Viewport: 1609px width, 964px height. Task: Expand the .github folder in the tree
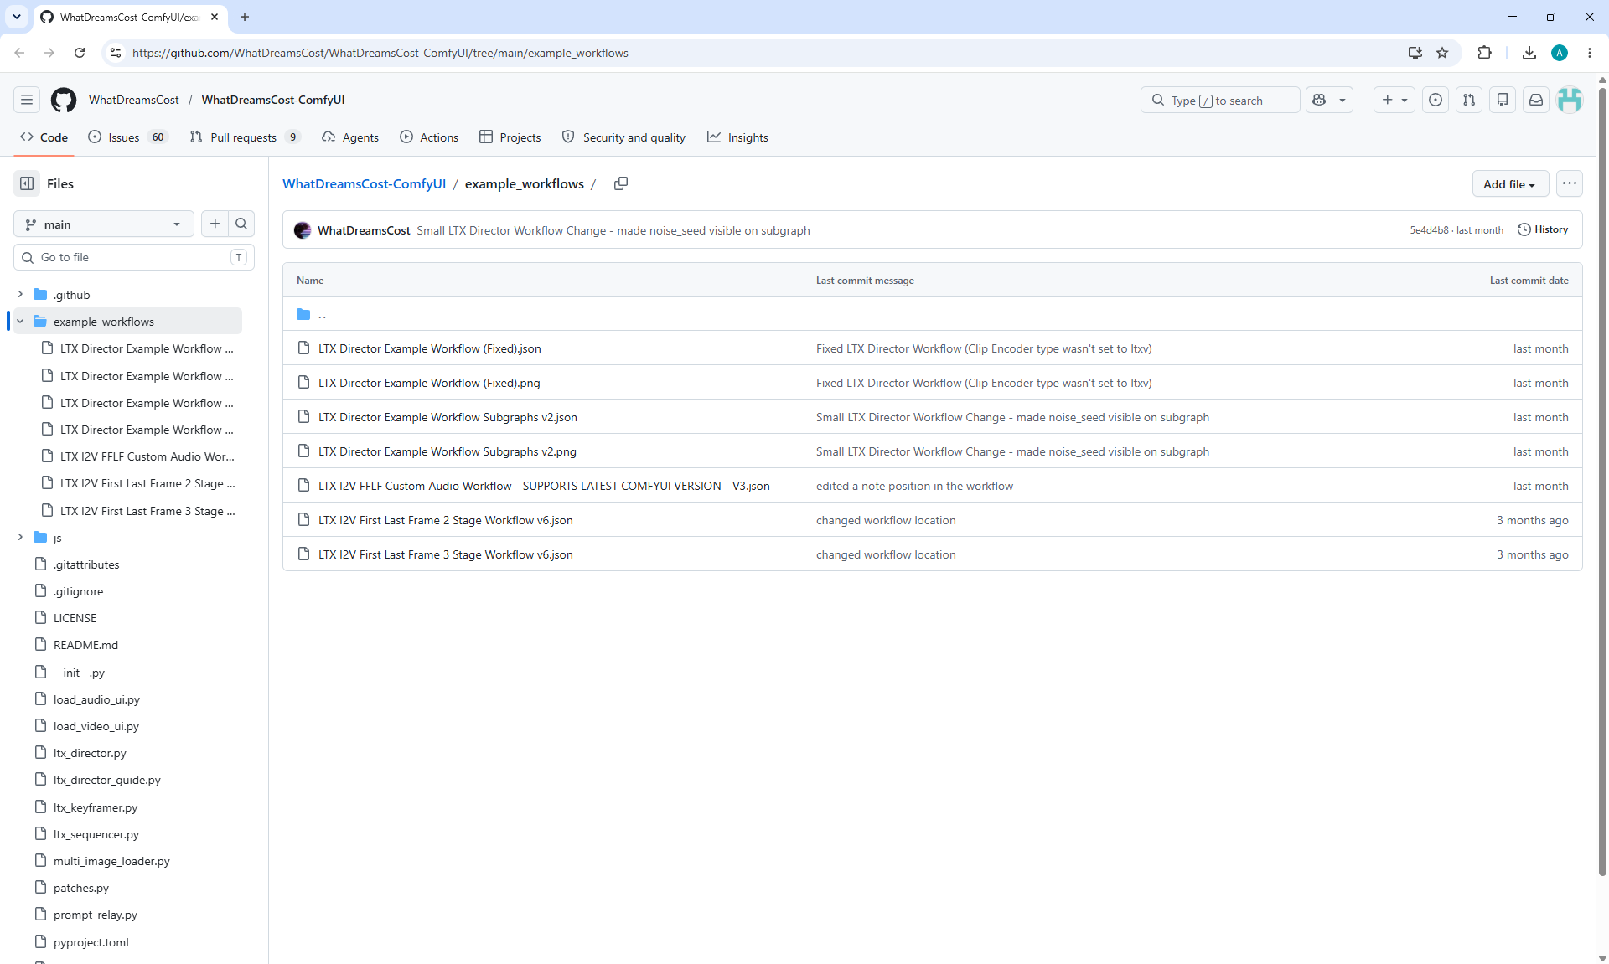(20, 295)
